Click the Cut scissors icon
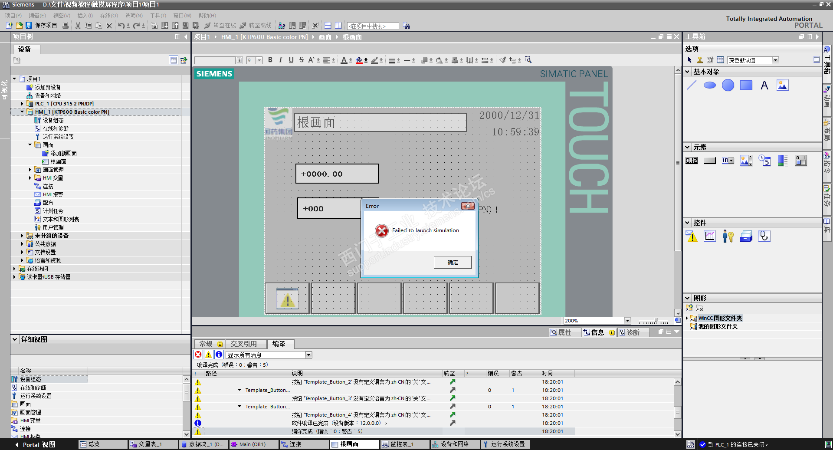The width and height of the screenshot is (833, 450). click(78, 26)
